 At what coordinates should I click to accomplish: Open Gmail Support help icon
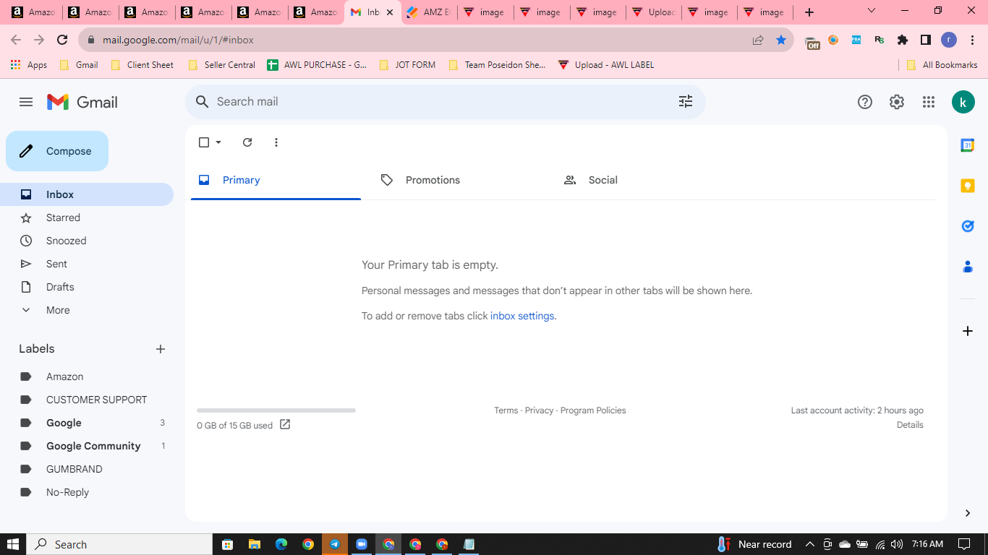click(865, 102)
